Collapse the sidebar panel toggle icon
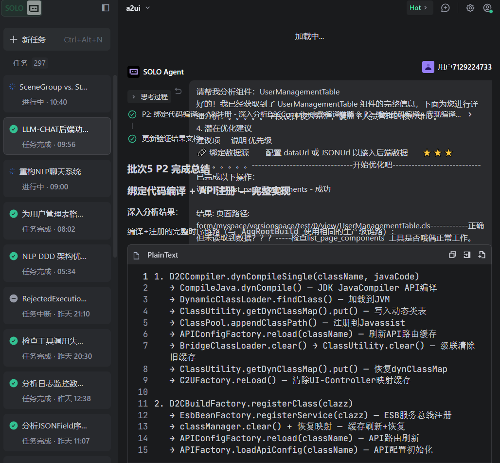This screenshot has width=500, height=463. tap(106, 8)
